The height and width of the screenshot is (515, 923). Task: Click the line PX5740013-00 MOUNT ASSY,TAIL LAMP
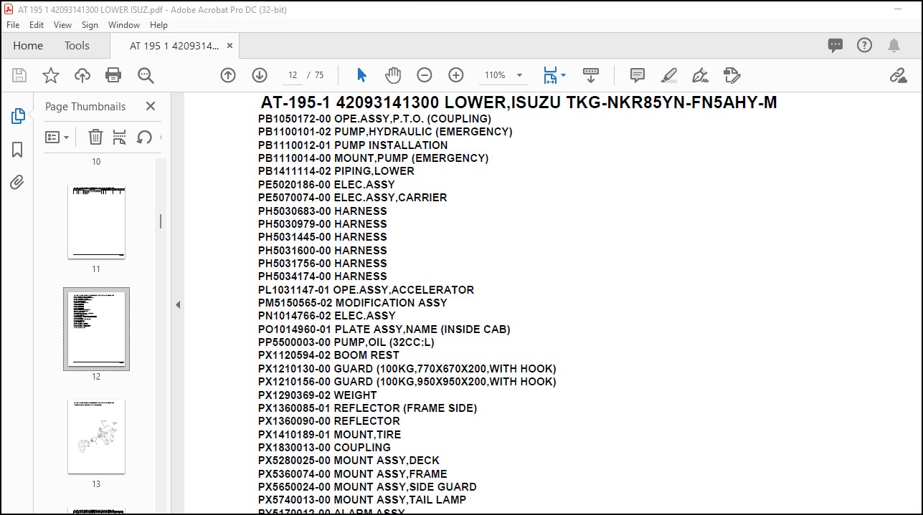click(x=362, y=500)
